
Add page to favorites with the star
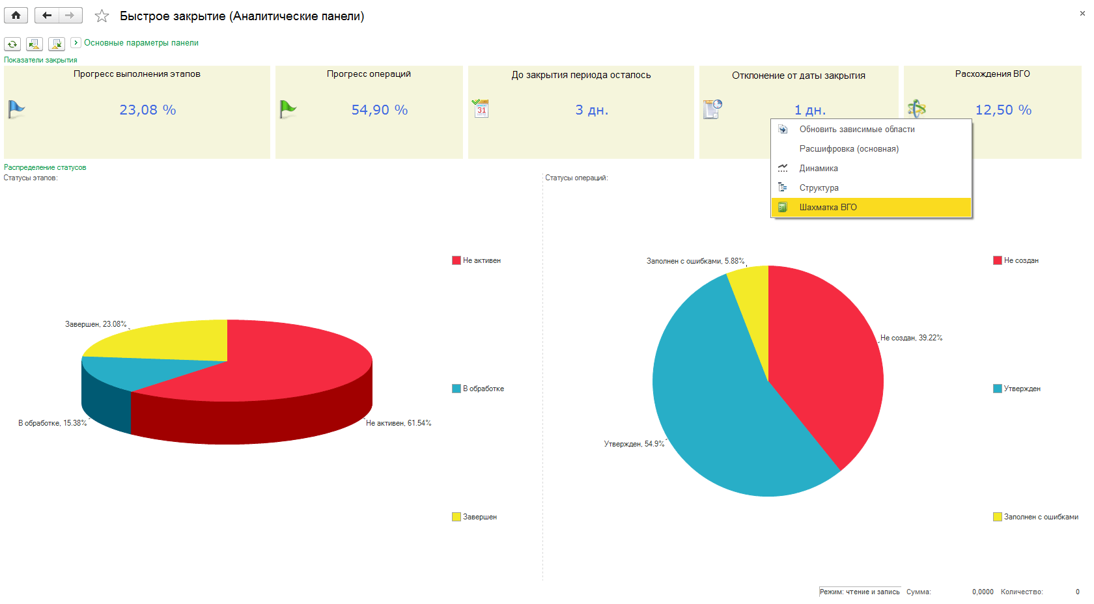click(102, 16)
